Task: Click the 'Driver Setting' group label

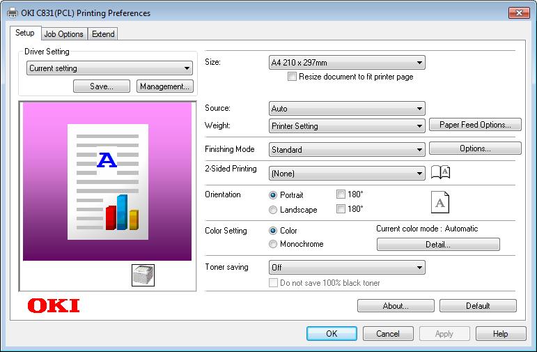Action: 47,52
